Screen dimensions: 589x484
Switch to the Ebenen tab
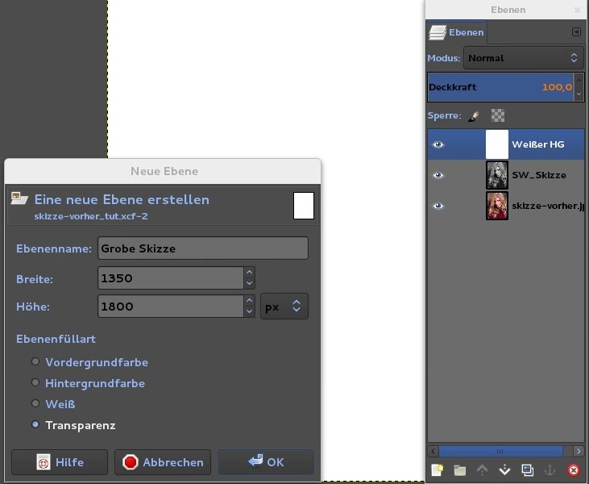pos(457,33)
